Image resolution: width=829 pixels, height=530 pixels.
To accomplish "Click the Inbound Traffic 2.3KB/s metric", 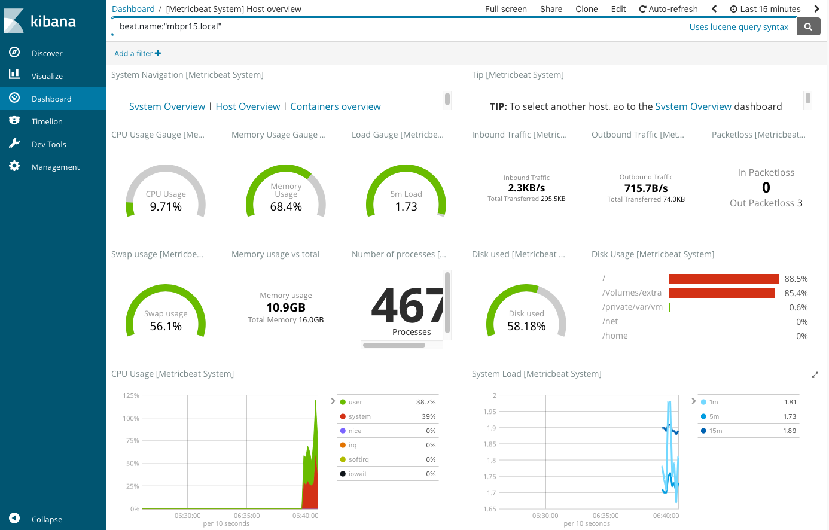I will click(526, 188).
